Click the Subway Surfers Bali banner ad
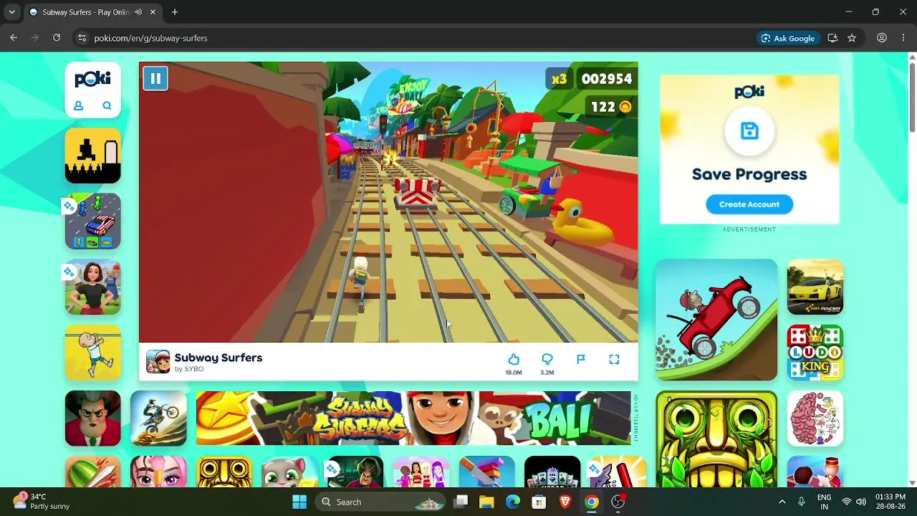This screenshot has height=516, width=917. tap(413, 419)
